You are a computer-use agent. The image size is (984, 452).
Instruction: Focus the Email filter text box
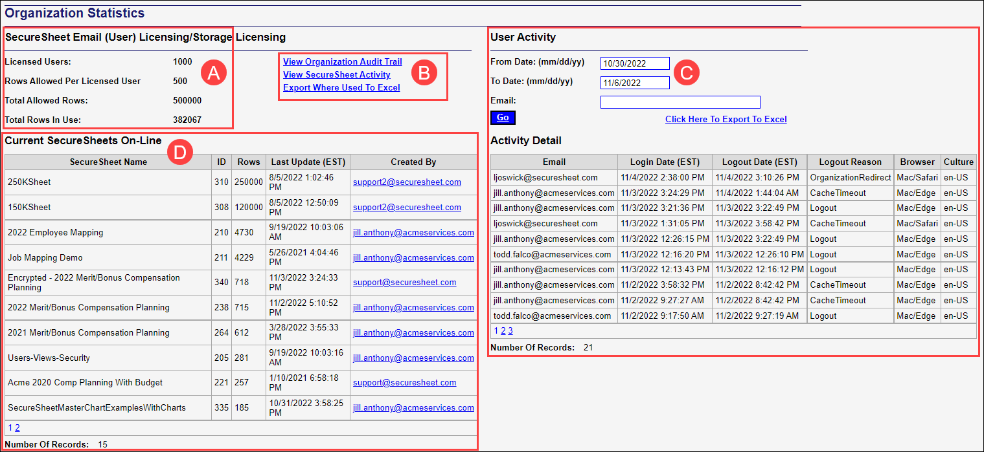[680, 102]
